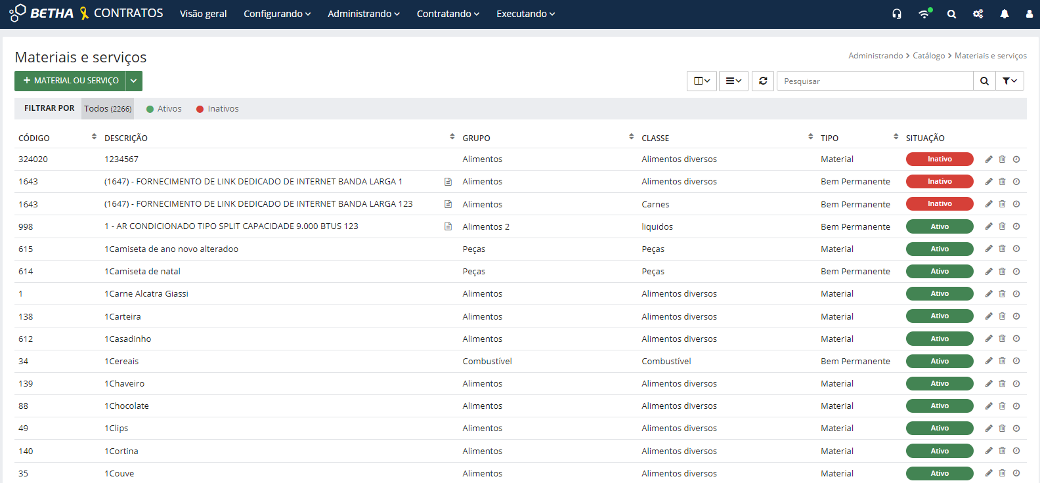
Task: Edit the 1Casadinho row
Action: point(989,339)
